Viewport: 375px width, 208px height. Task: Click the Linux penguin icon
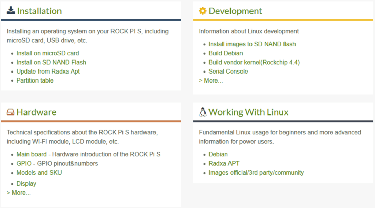click(x=203, y=112)
